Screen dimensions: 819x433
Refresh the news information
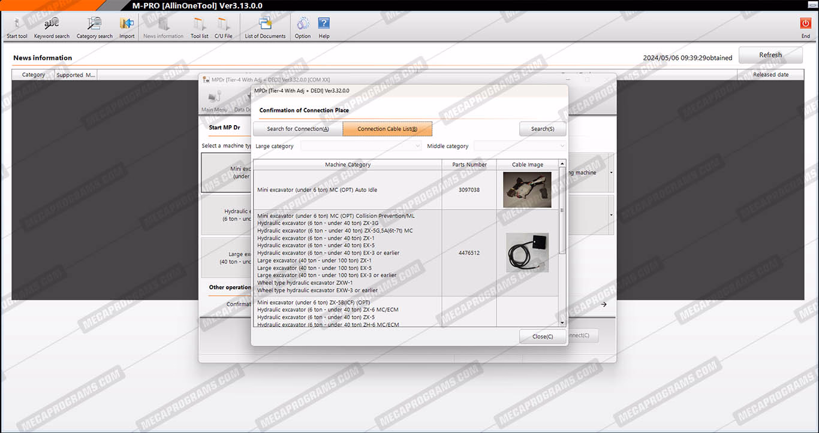[770, 55]
